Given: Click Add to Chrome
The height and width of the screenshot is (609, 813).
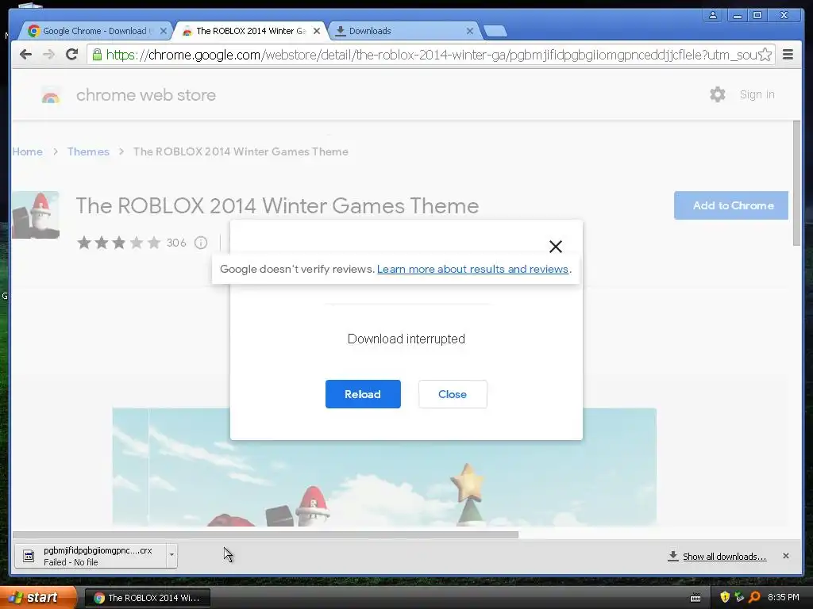Looking at the screenshot, I should click(x=731, y=205).
